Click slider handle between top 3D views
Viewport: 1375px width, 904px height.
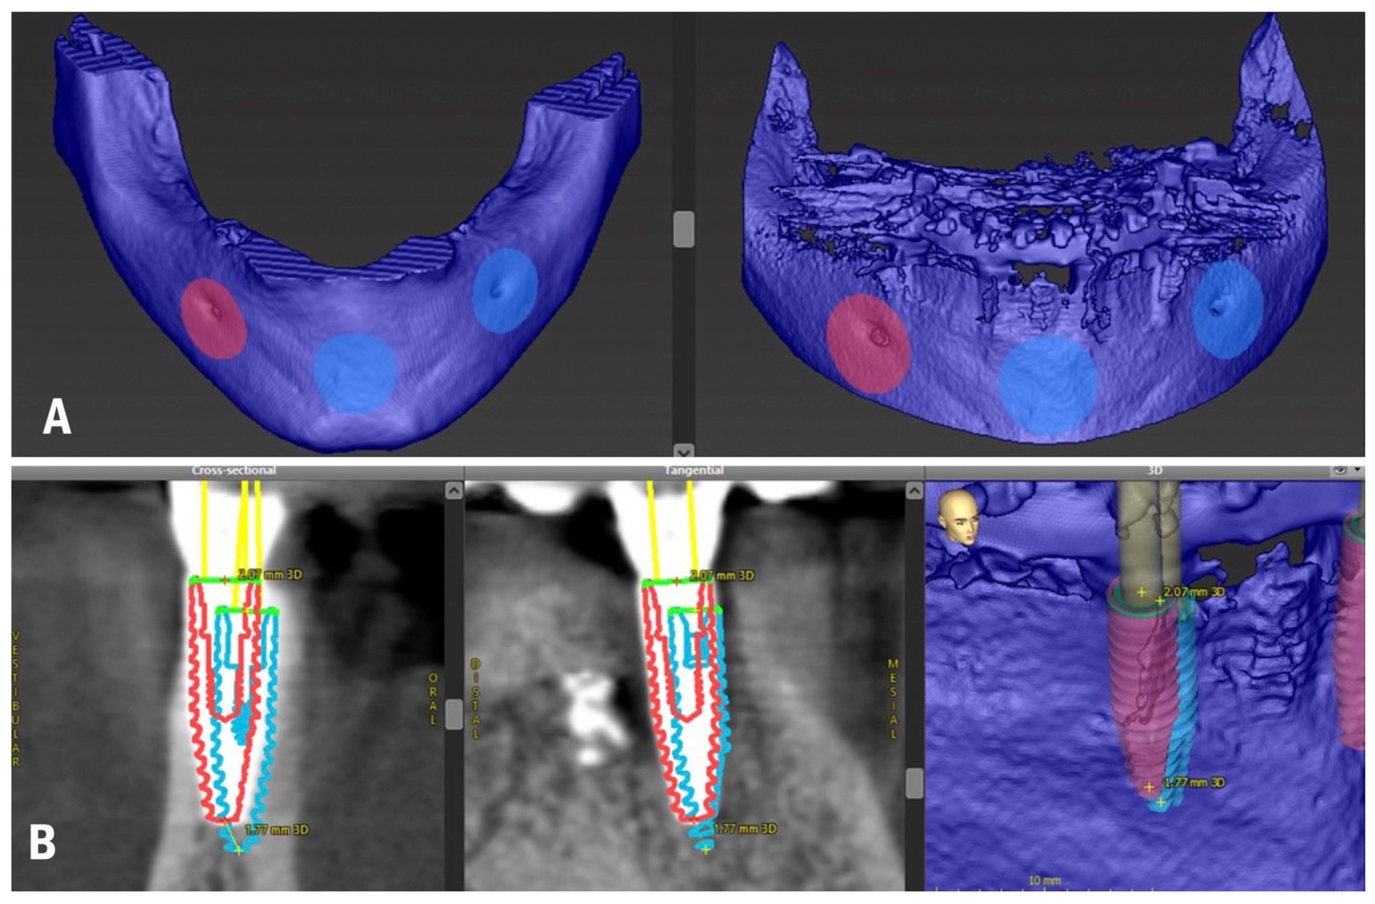point(683,229)
